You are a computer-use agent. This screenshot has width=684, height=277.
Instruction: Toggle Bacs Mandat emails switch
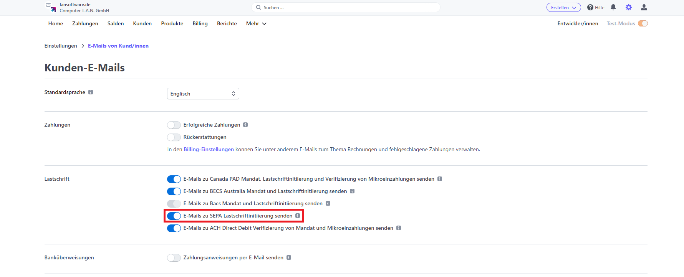(x=174, y=204)
